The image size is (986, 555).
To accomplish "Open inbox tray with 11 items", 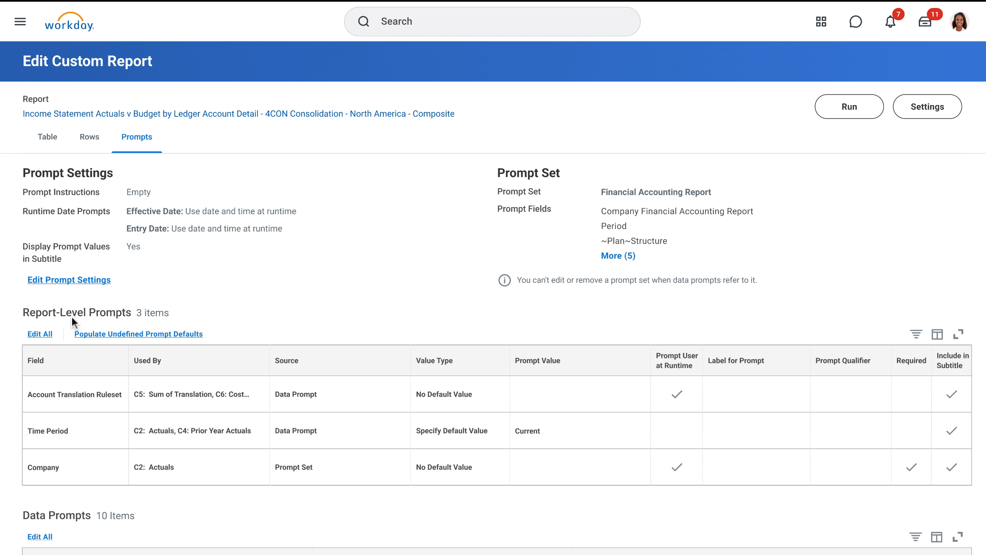I will 925,21.
